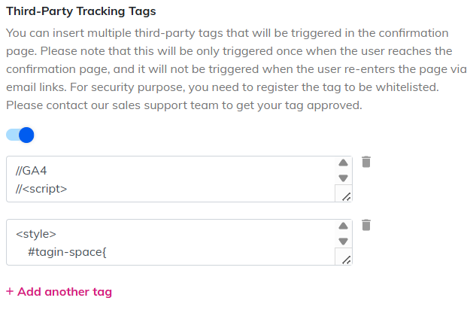Screen dimensions: 470x319
Task: Click the plus sign before Add another tag
Action: point(10,292)
